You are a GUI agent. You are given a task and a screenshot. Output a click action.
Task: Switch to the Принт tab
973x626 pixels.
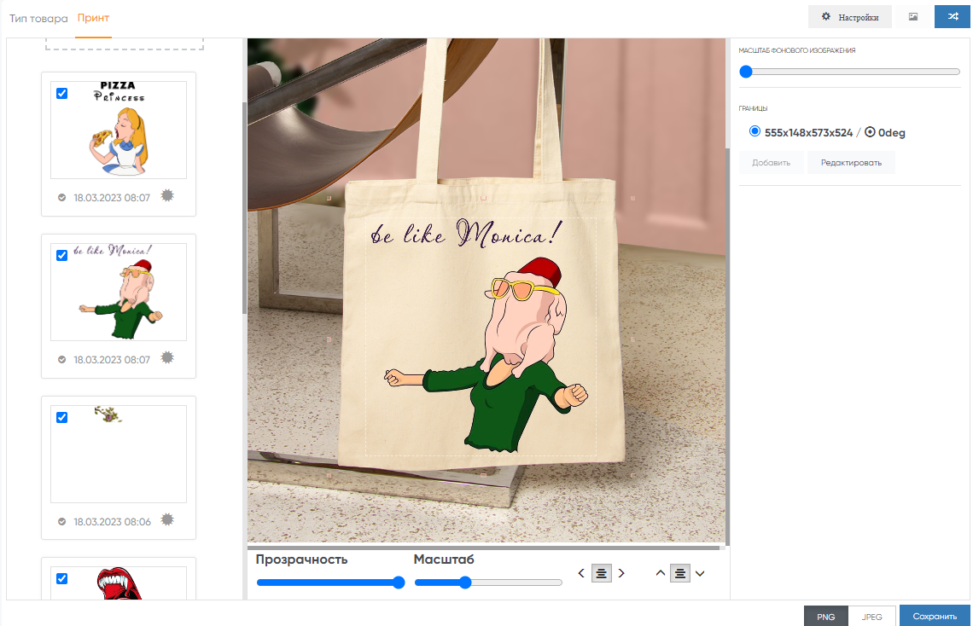tap(93, 18)
